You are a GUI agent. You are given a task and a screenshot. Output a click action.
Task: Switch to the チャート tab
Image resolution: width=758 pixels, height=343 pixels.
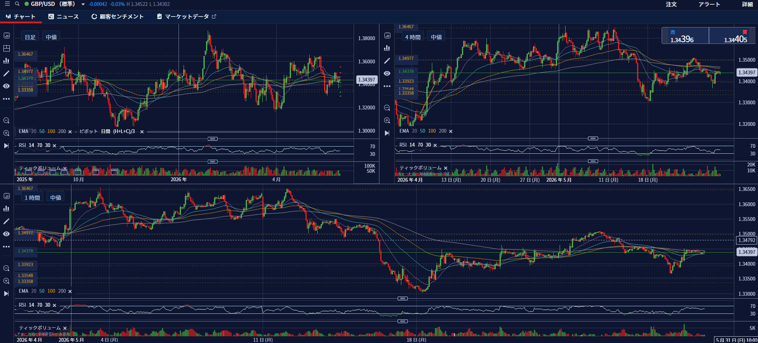tap(21, 16)
